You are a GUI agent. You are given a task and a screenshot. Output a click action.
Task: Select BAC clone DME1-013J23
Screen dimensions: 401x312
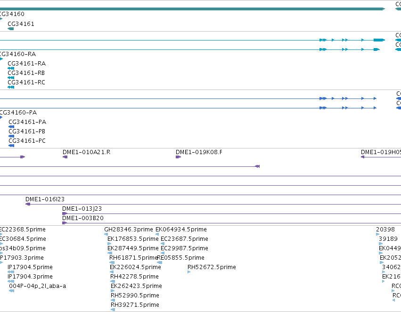point(82,209)
